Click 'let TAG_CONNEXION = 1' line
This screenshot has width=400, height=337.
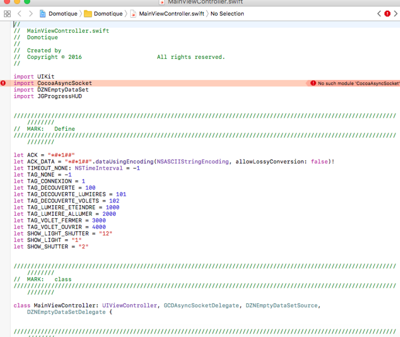(x=49, y=181)
